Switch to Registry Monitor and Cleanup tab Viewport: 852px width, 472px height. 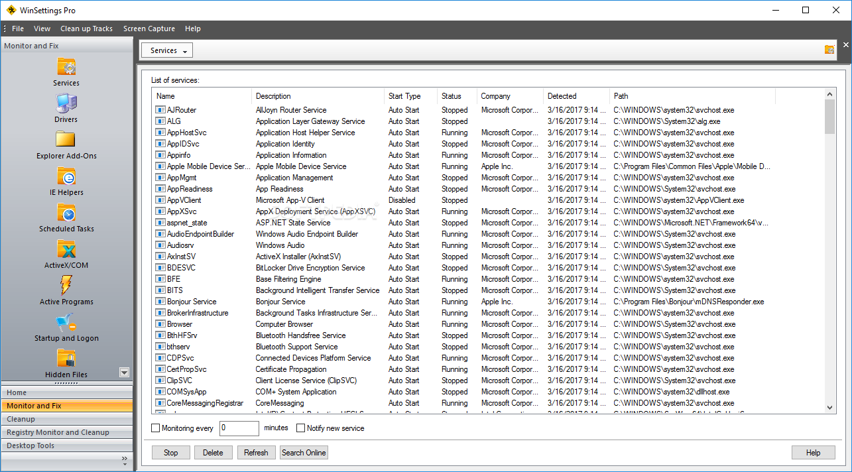[66, 432]
